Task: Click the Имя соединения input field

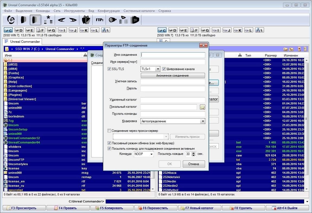Action: pos(173,55)
